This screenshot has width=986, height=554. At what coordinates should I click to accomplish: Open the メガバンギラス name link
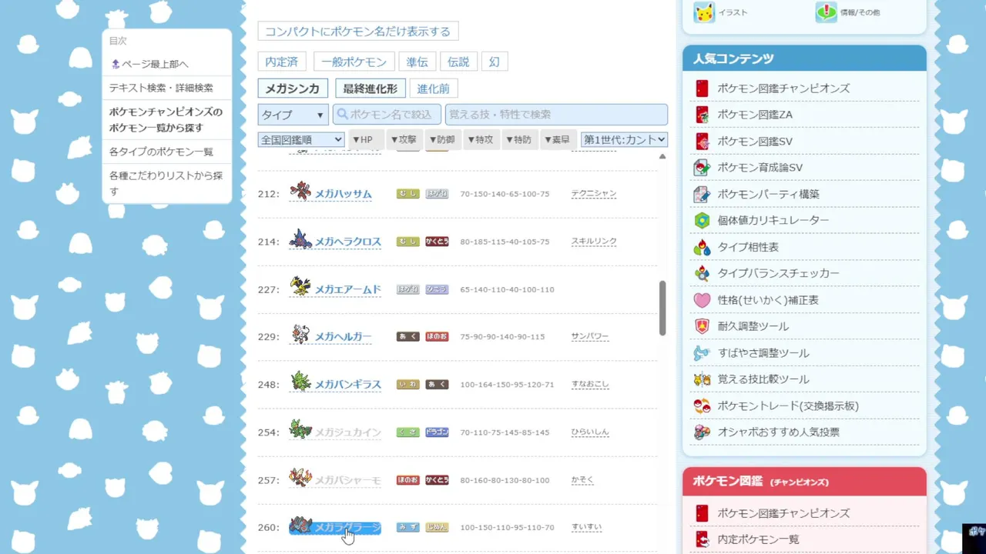point(348,385)
